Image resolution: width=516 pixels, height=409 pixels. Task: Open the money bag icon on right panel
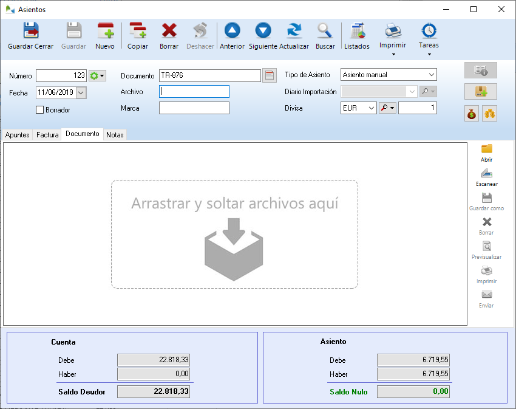click(472, 114)
